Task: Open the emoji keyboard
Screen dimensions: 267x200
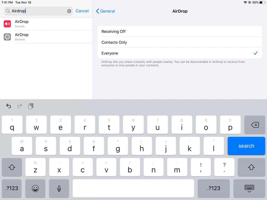Action: [35, 188]
